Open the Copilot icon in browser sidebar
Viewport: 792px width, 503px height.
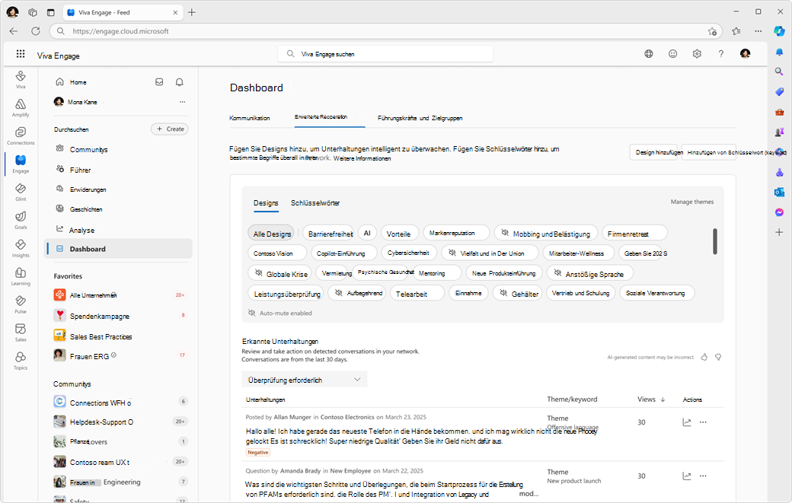coord(779,30)
